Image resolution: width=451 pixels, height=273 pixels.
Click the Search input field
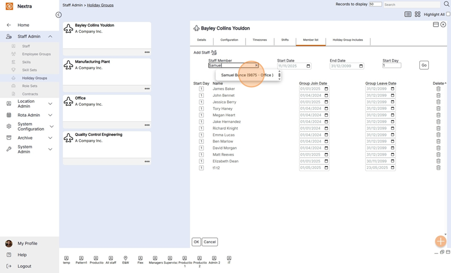click(411, 5)
